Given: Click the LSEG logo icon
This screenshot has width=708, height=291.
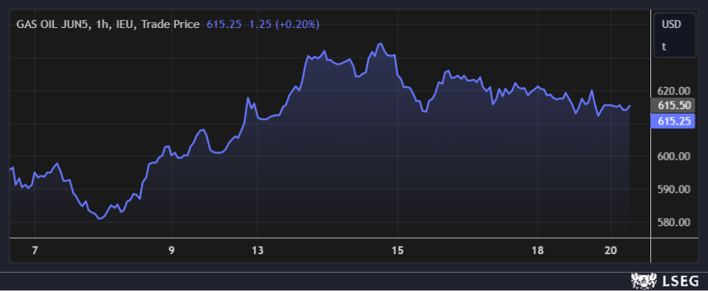Looking at the screenshot, I should [644, 281].
